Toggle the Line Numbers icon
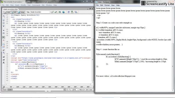 [x=4, y=38]
